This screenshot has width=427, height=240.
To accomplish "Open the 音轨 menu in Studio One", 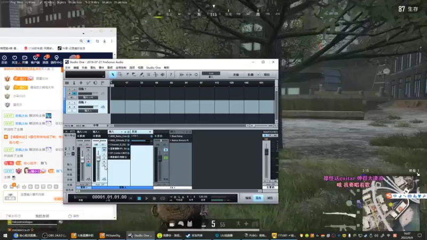I will [x=93, y=68].
